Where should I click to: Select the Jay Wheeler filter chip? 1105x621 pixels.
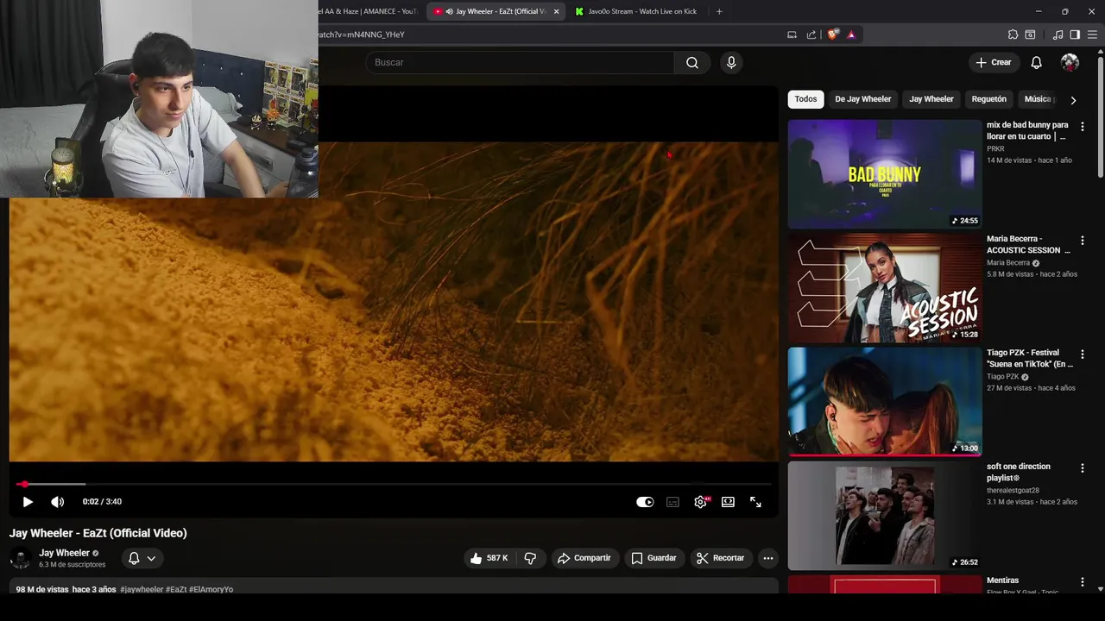tap(931, 99)
